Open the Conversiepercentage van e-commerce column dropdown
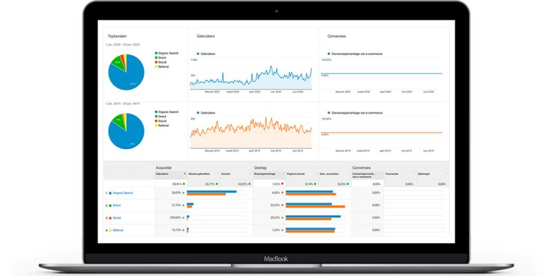Screen dimensions: 552x276 (x=382, y=174)
